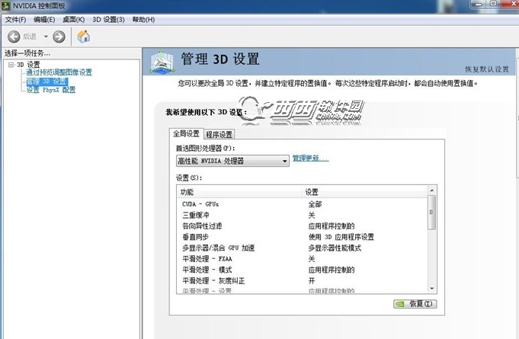Click settings list scroll down arrow
Screen dimensions: 519x339
click(431, 289)
